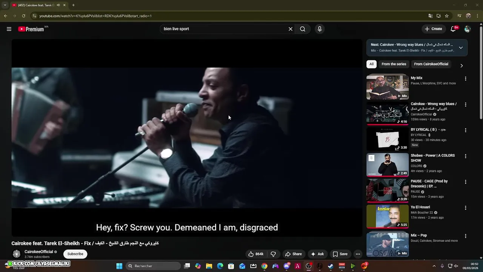Viewport: 483px width, 272px height.
Task: Go to YouTube Premium home logo
Action: point(31,29)
